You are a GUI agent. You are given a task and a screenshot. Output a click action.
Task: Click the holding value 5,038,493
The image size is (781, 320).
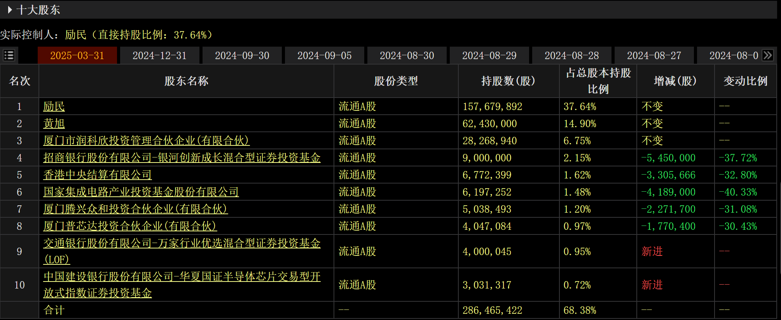(x=487, y=209)
